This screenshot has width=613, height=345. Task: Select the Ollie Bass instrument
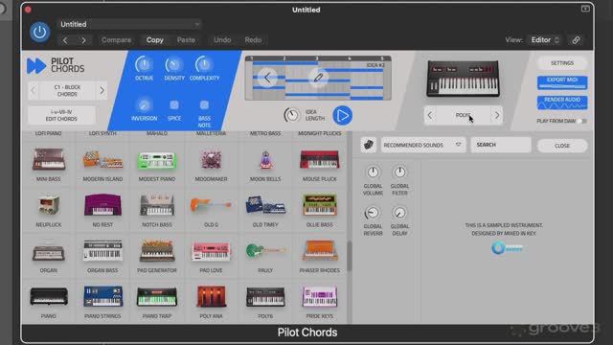319,210
